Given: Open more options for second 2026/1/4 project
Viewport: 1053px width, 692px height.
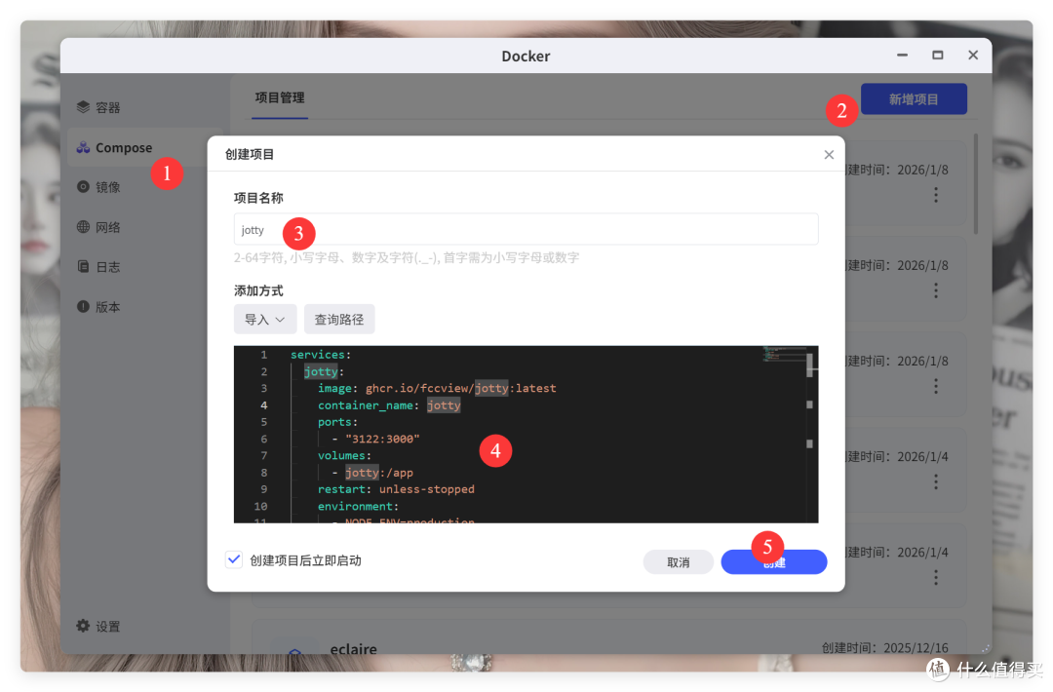Looking at the screenshot, I should coord(935,577).
